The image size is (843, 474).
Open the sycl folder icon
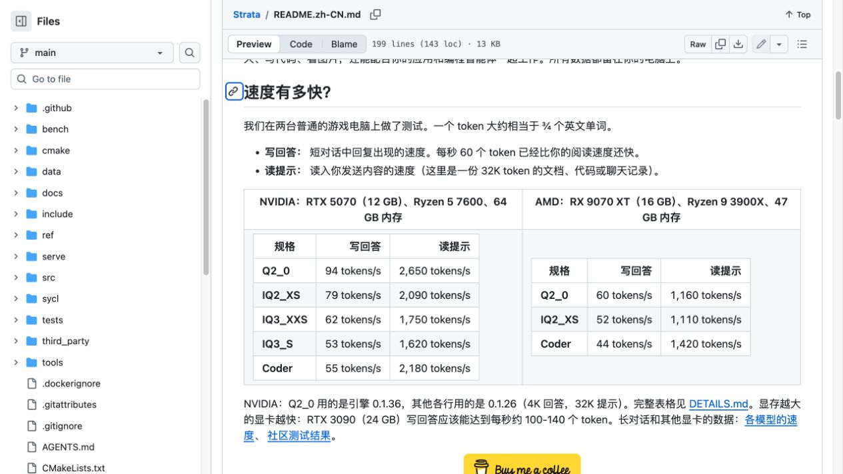(31, 298)
